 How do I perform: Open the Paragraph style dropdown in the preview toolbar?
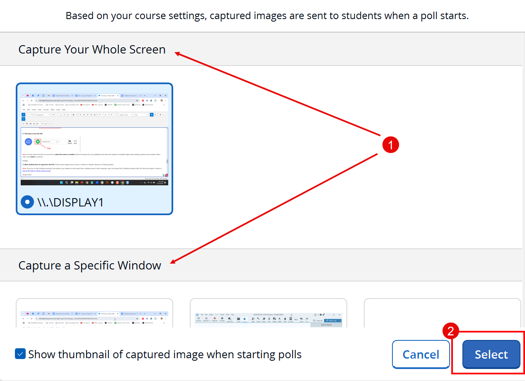click(x=43, y=115)
